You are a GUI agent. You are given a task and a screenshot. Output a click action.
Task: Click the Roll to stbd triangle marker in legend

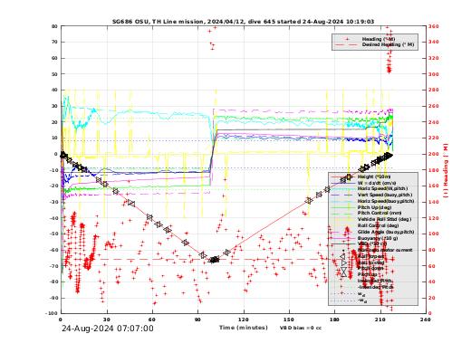click(343, 262)
